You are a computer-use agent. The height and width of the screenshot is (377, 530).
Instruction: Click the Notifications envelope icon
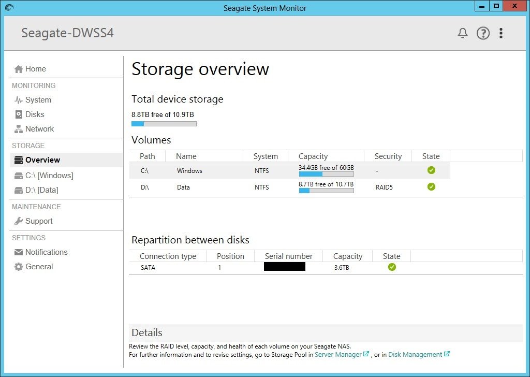pyautogui.click(x=19, y=252)
